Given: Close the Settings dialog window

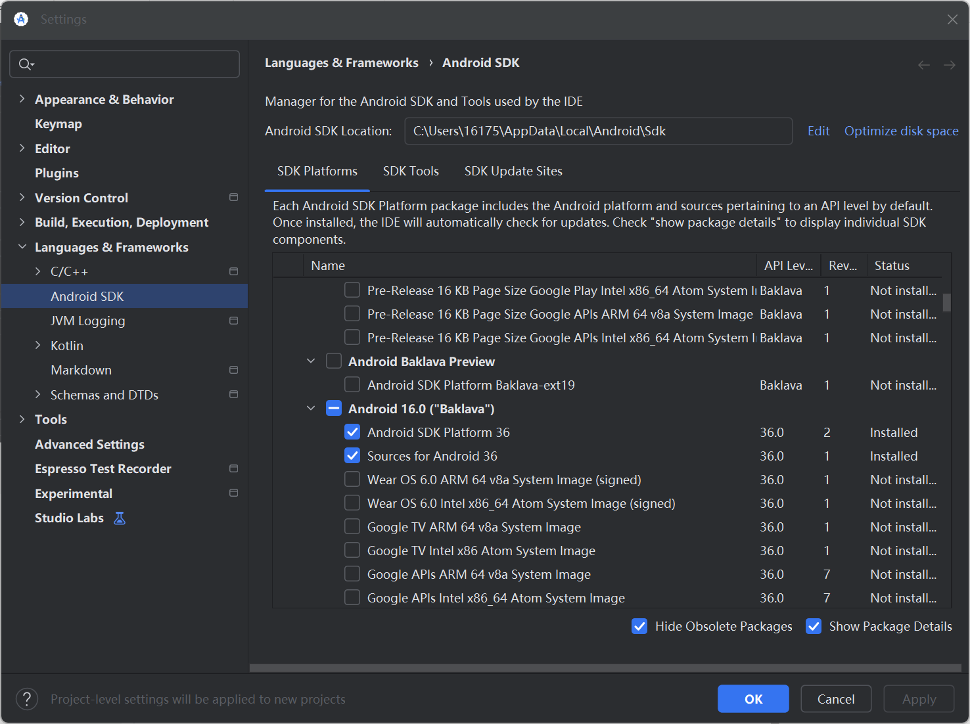Looking at the screenshot, I should pos(952,20).
